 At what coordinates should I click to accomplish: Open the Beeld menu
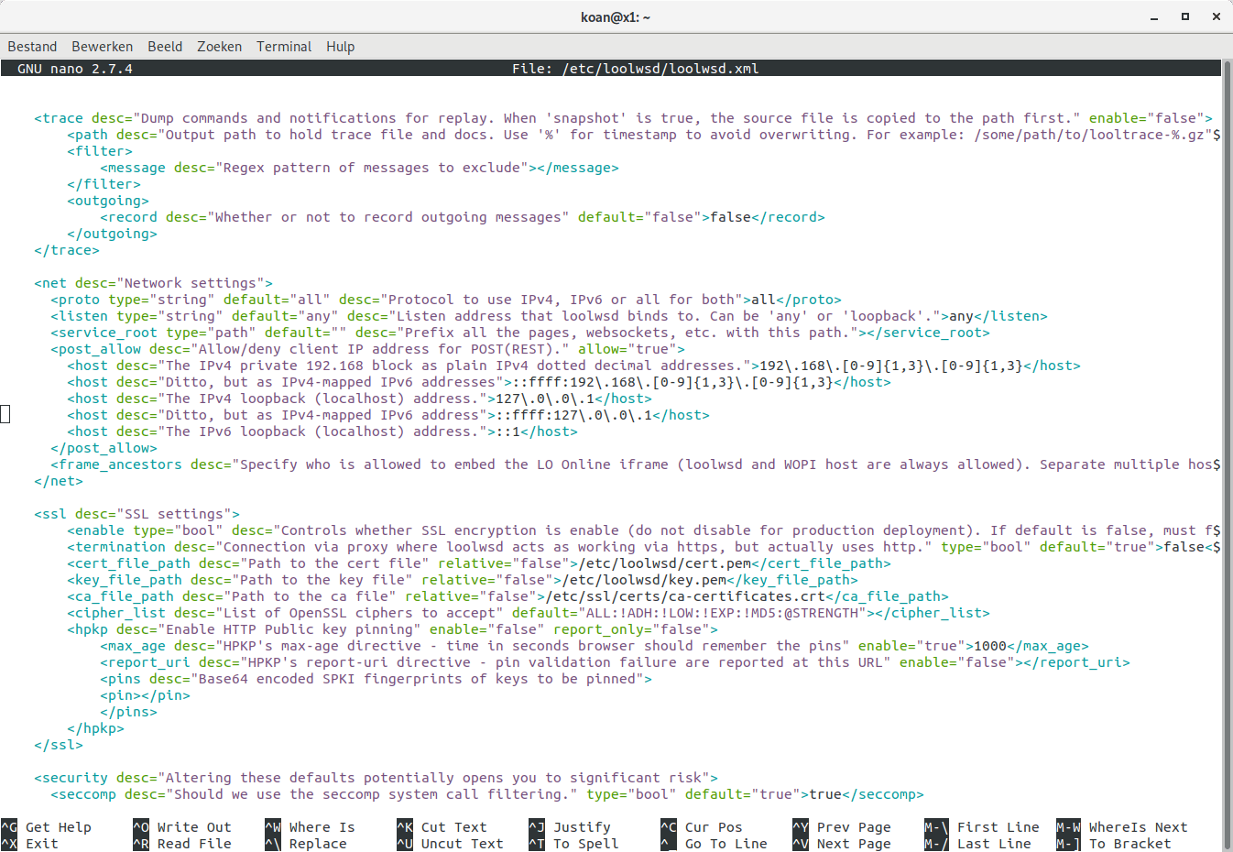pyautogui.click(x=165, y=47)
